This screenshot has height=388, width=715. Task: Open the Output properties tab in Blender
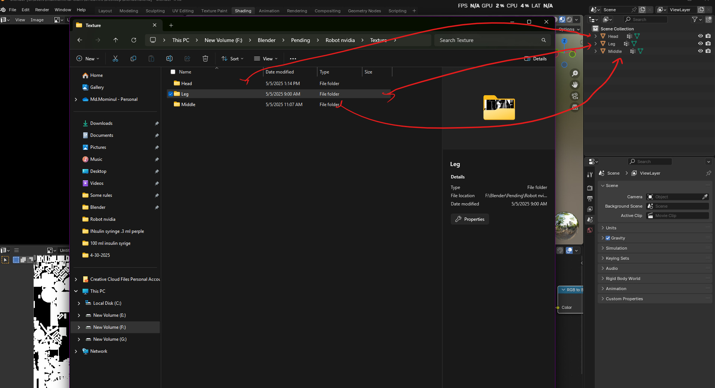590,198
